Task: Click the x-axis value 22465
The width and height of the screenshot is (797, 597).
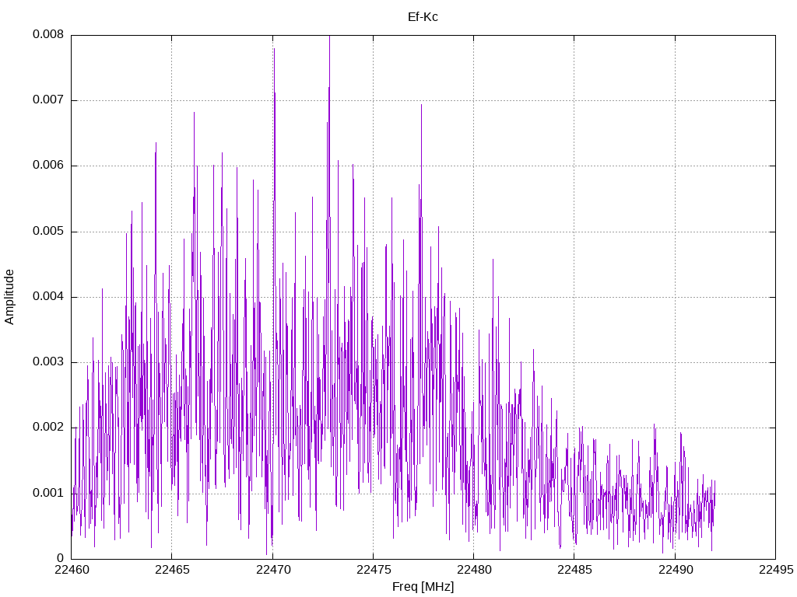Action: pos(172,570)
